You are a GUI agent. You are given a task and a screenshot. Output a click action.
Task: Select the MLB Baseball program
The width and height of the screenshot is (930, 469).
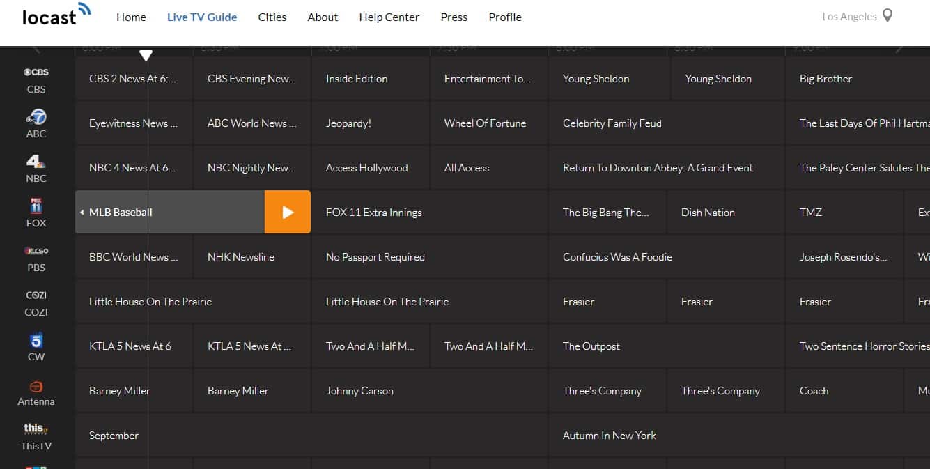click(170, 213)
